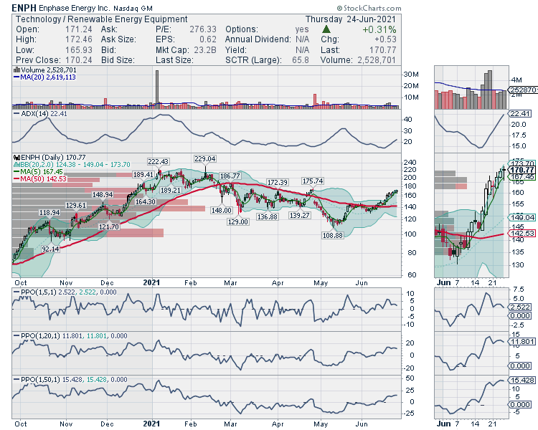
Task: Click the 164.30 price label
Action: [x=146, y=201]
